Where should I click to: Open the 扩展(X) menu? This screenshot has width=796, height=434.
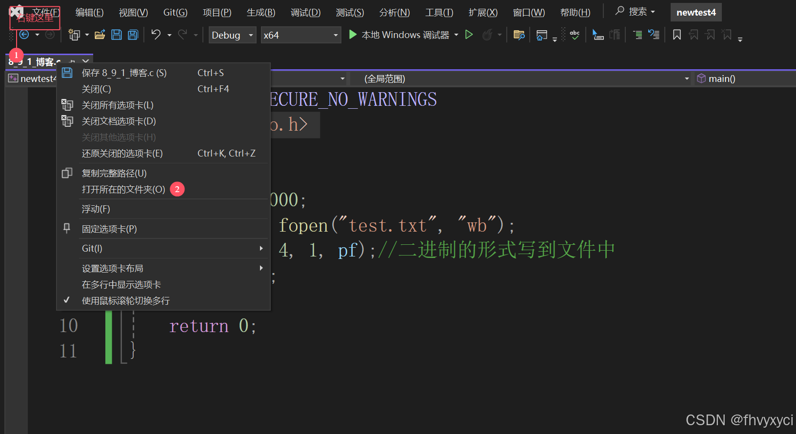point(483,12)
